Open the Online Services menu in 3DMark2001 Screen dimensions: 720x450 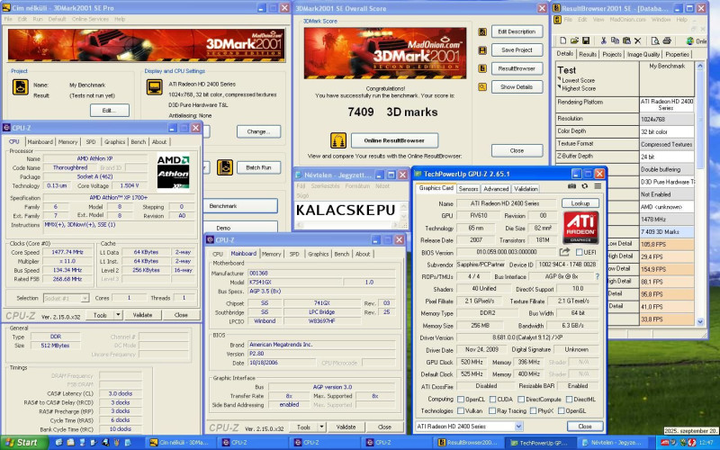(x=91, y=19)
